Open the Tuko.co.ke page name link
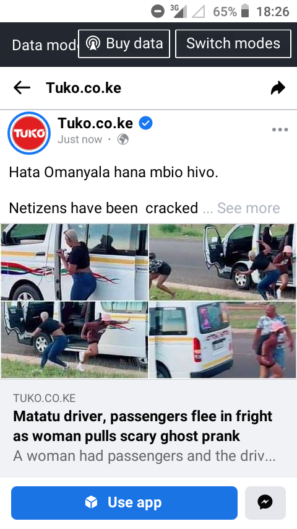Viewport: 297px width, 529px height. point(95,123)
